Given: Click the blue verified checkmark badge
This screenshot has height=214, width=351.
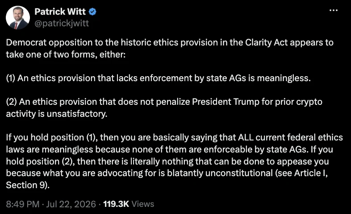Looking at the screenshot, I should point(93,12).
